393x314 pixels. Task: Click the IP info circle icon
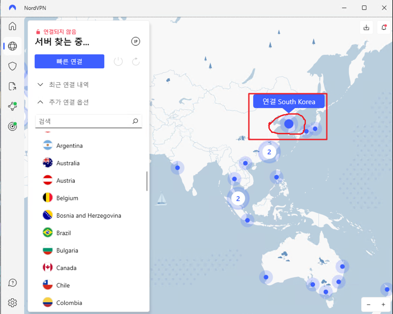coord(136,41)
